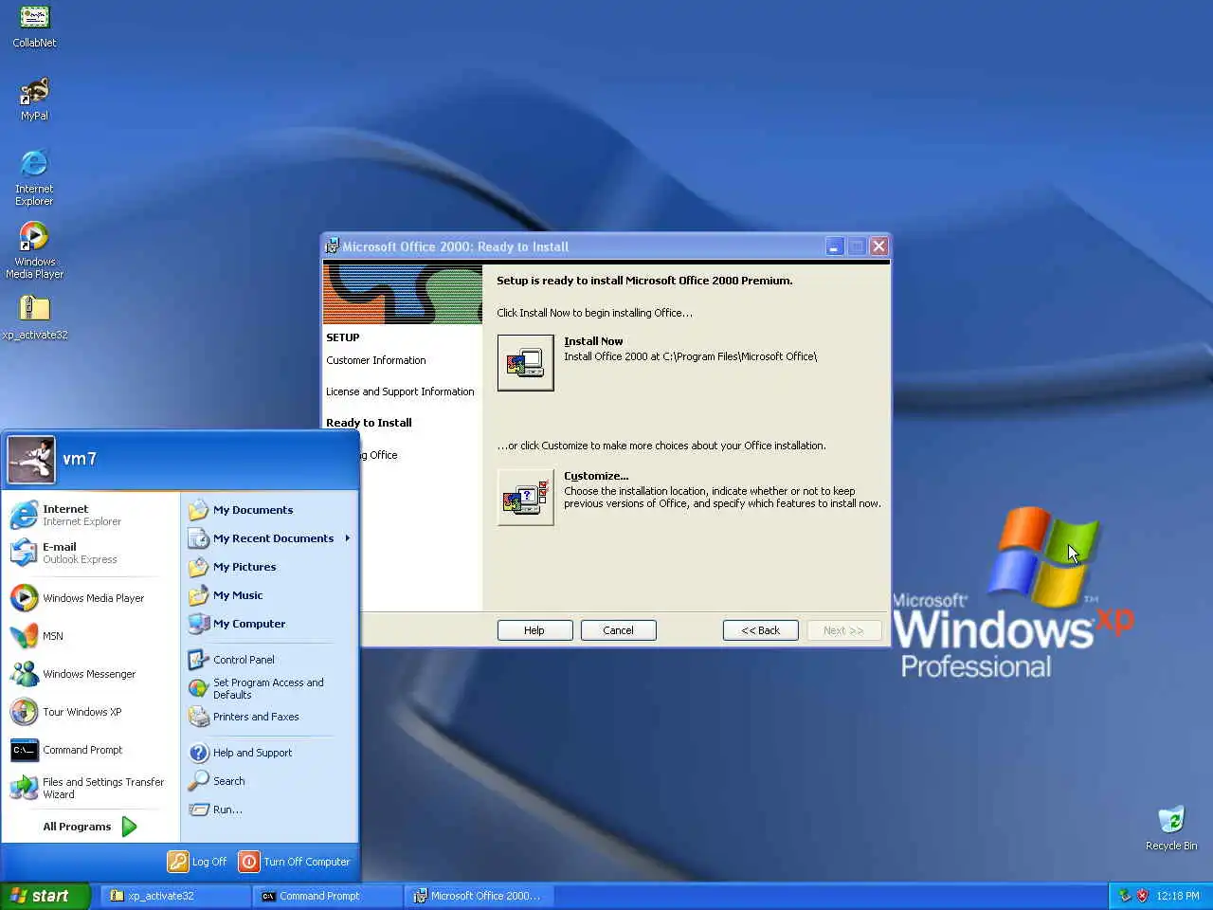Launch Windows Media Player from Start menu
1213x910 pixels.
click(x=91, y=598)
